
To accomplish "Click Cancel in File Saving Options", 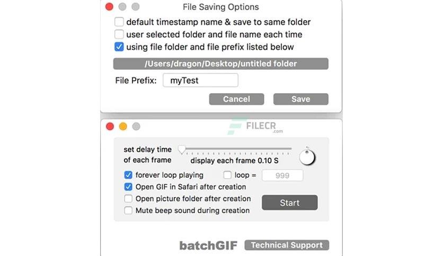I will tap(236, 99).
